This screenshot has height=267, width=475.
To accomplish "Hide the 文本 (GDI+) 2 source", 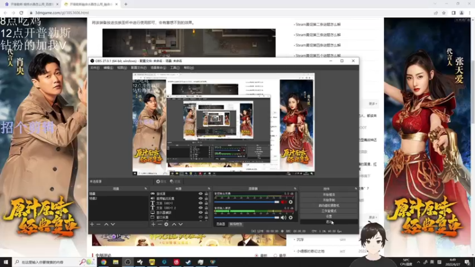I will [201, 208].
